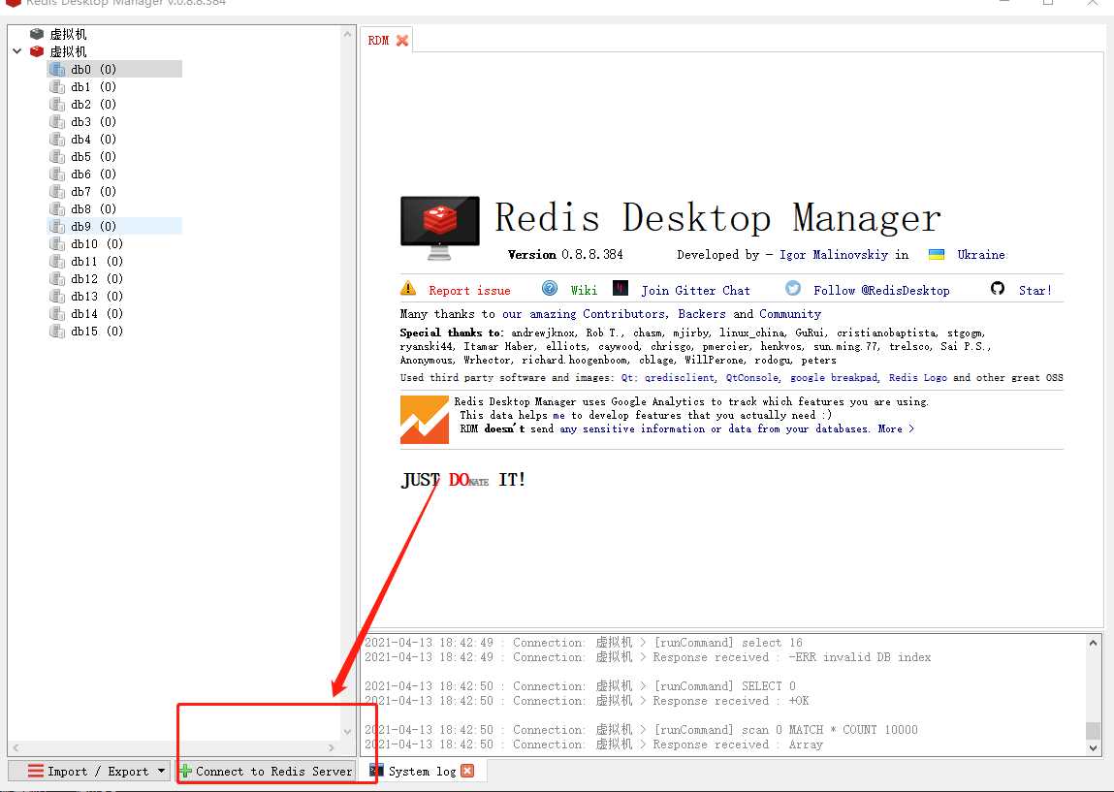Click Connect to Redis Server button
The image size is (1114, 792).
pos(265,772)
